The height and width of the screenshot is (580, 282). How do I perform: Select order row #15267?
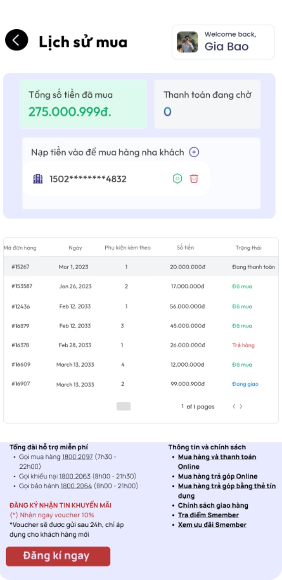[141, 267]
